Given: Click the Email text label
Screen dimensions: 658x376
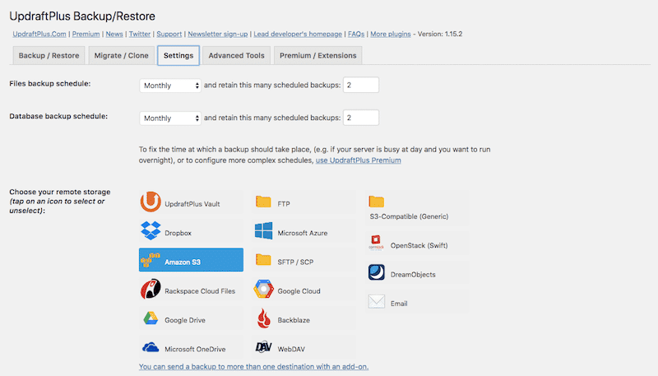Looking at the screenshot, I should [x=399, y=304].
